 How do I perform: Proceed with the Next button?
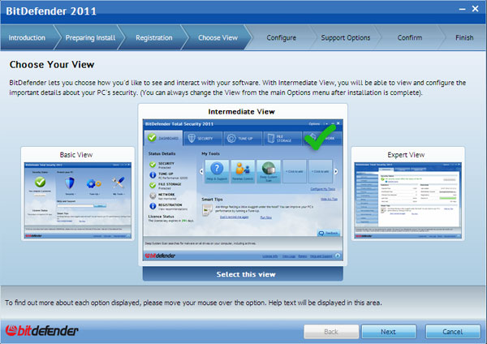click(389, 332)
